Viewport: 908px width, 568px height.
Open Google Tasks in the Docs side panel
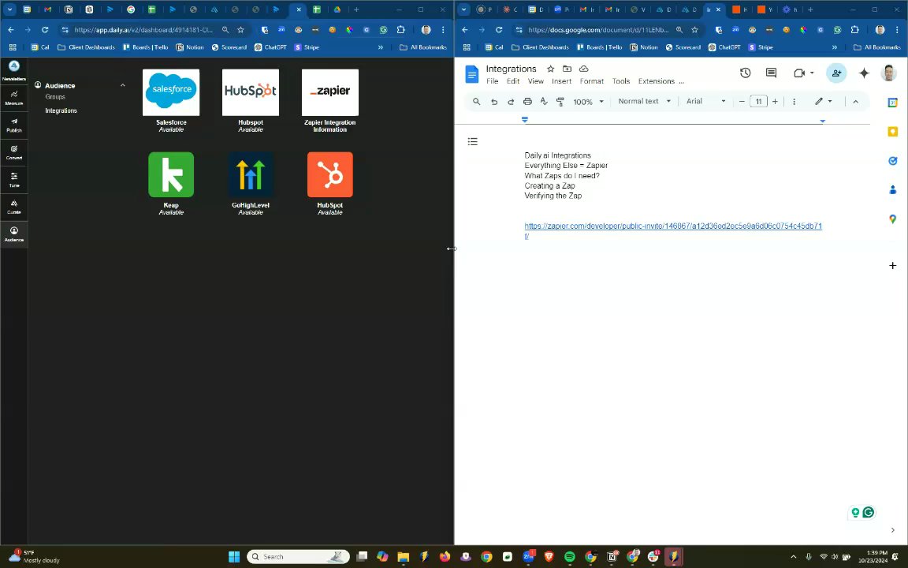point(892,161)
